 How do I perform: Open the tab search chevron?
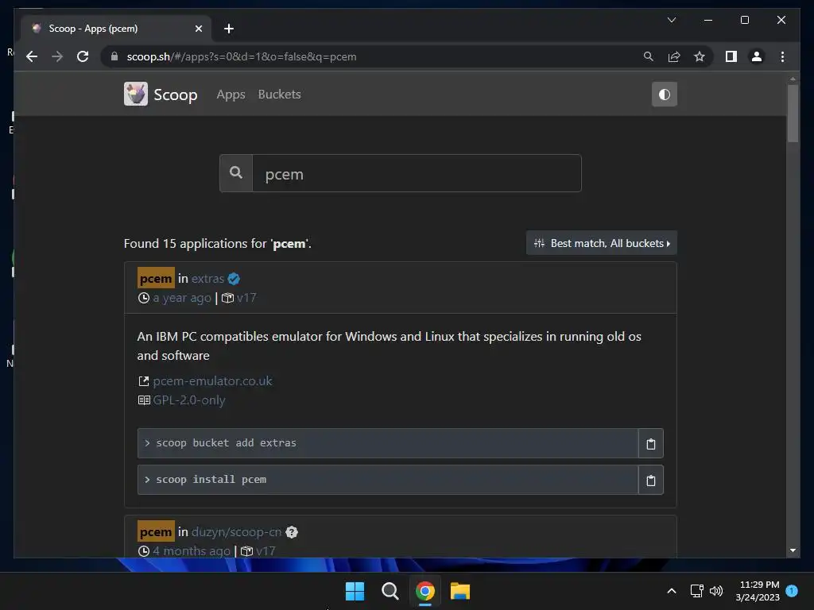(671, 20)
